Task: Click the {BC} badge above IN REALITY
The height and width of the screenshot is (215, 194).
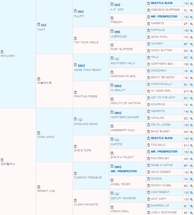Action: click(x=118, y=86)
